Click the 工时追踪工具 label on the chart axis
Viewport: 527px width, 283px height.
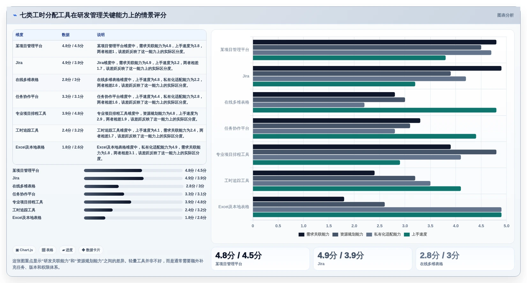(237, 181)
